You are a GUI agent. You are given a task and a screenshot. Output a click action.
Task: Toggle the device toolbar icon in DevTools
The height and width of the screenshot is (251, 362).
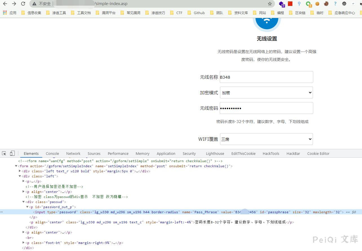pos(12,153)
